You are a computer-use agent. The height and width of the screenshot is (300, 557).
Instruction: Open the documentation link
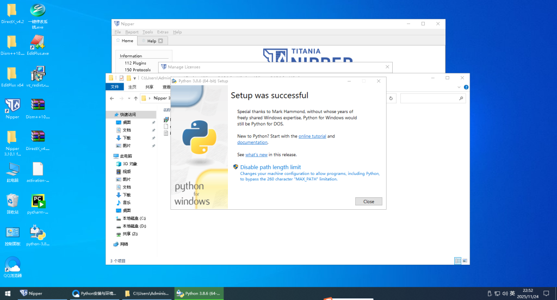(252, 142)
